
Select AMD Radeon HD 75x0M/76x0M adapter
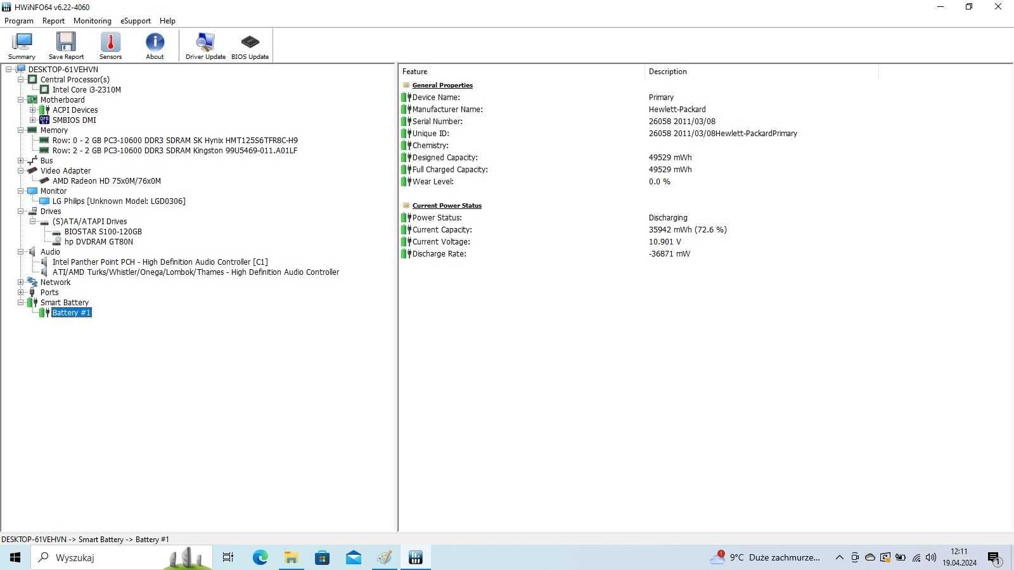click(106, 181)
